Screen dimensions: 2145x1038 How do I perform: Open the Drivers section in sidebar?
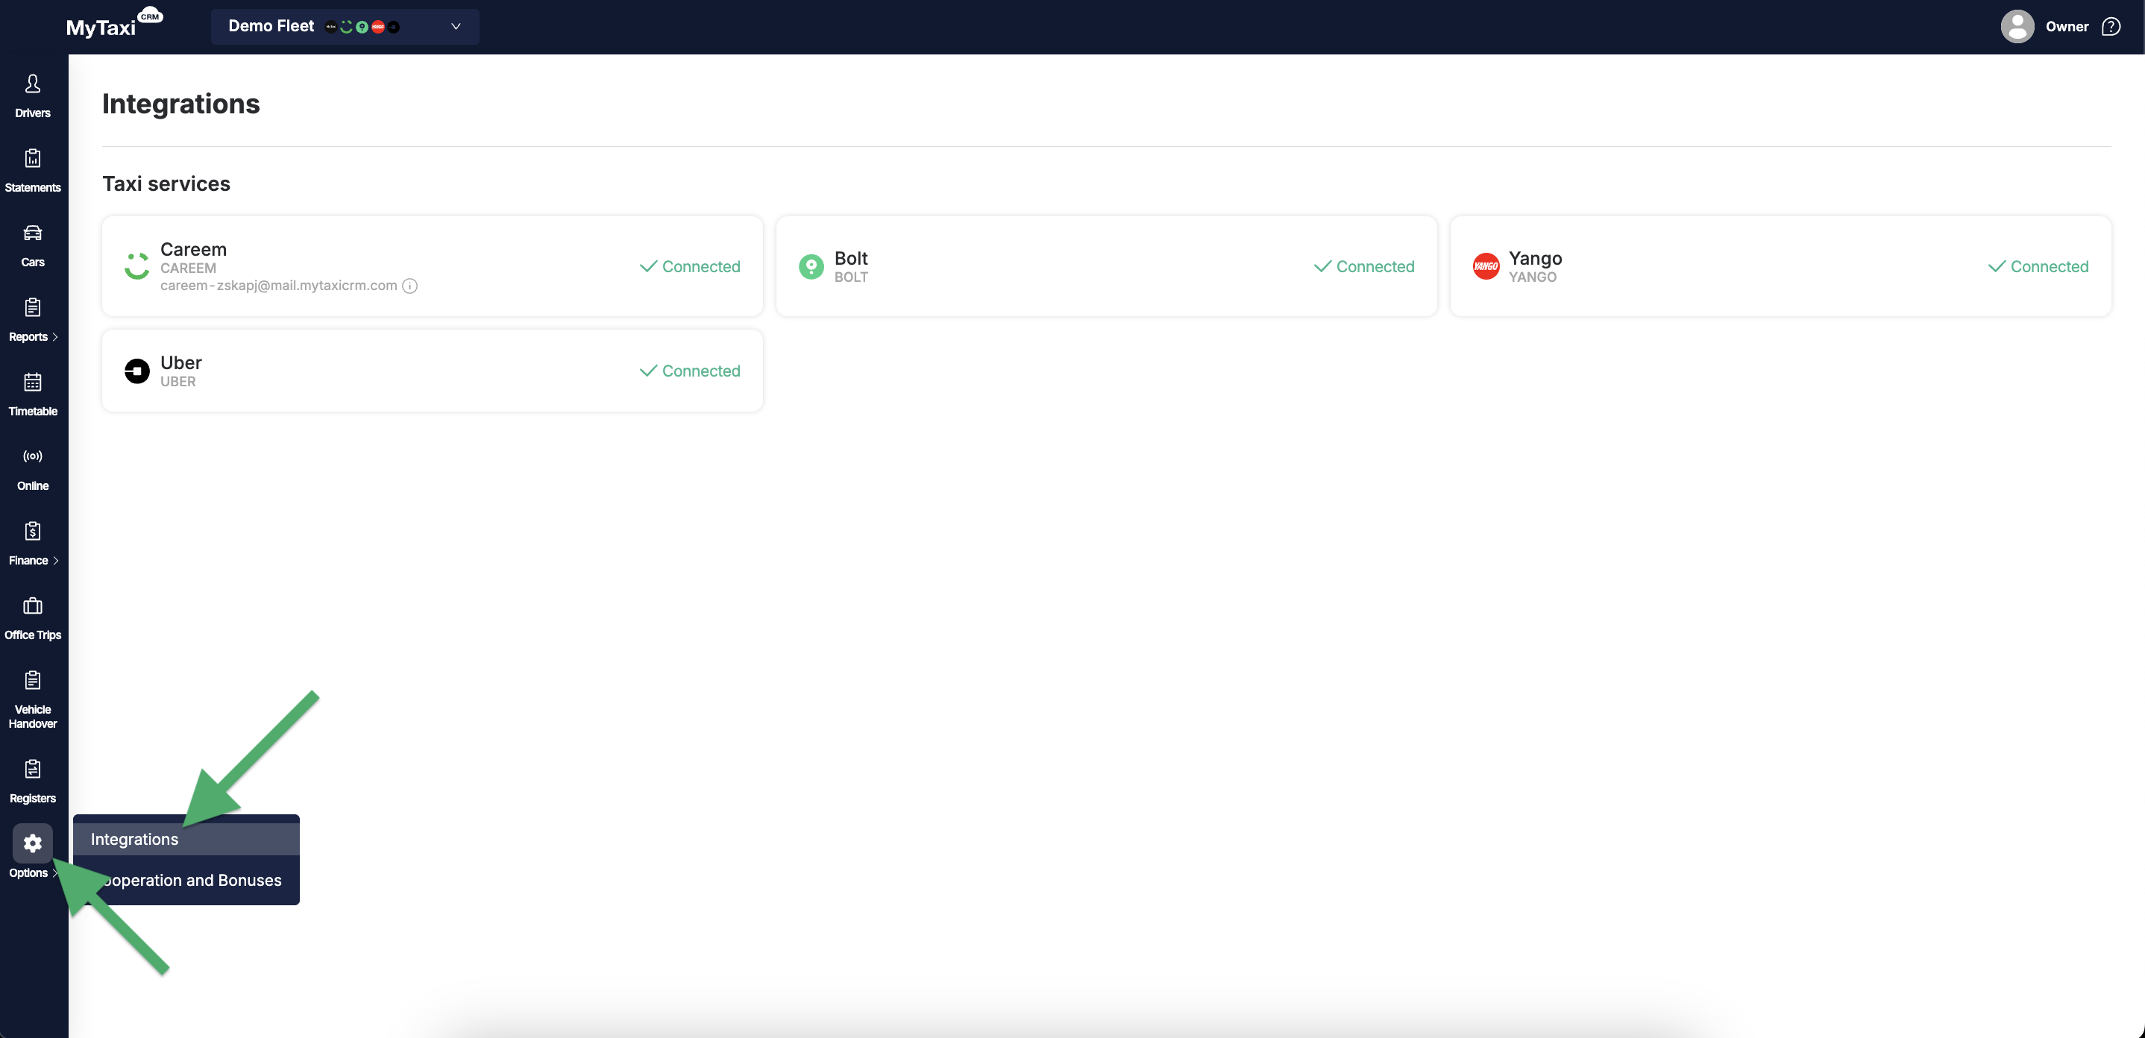point(33,96)
